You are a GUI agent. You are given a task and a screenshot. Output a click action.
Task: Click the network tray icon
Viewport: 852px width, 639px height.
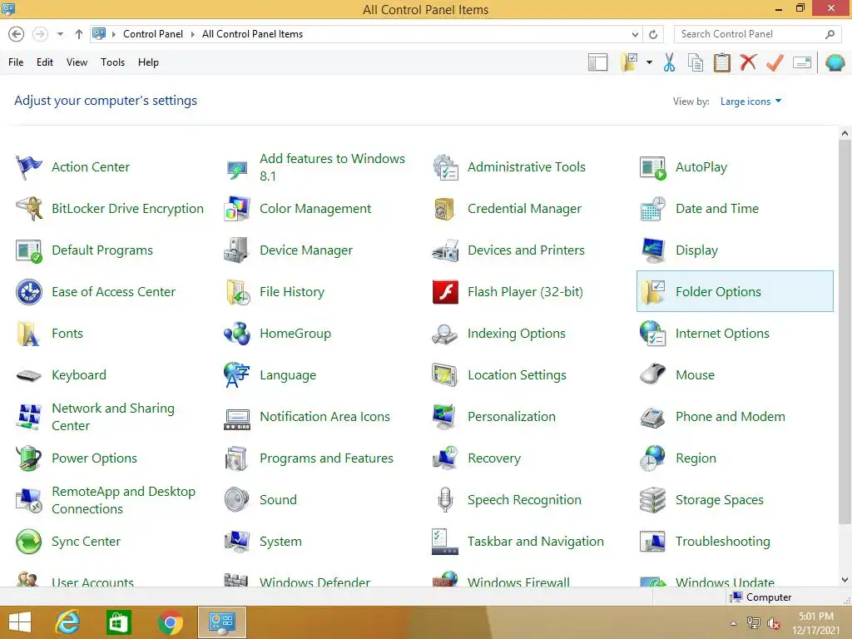click(754, 623)
